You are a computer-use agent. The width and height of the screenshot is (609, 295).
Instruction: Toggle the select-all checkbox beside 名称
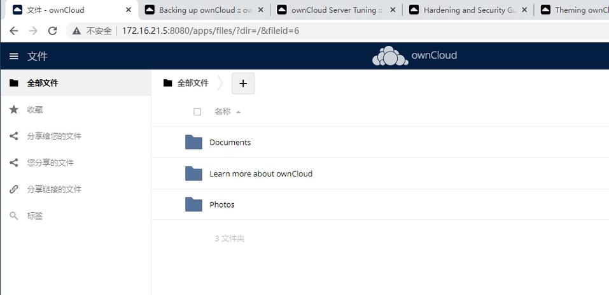click(x=197, y=112)
